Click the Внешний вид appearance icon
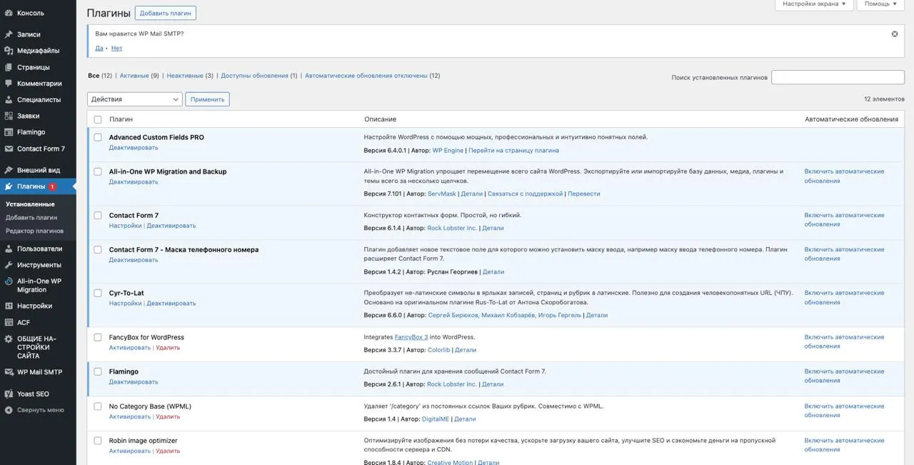914x465 pixels. point(9,169)
